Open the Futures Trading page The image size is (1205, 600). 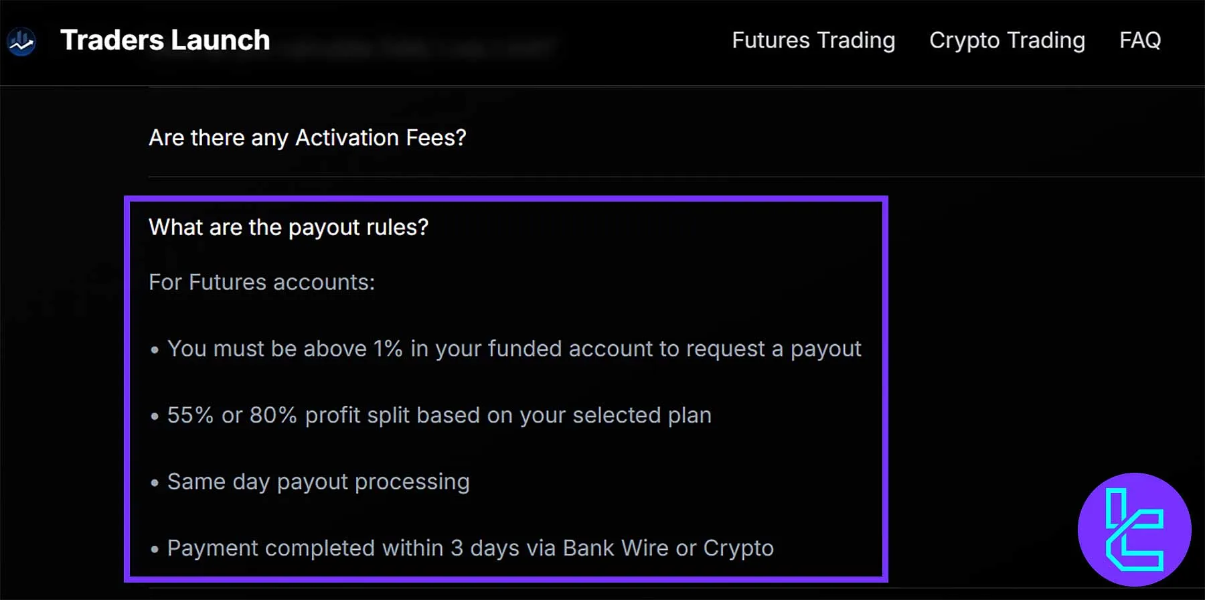813,40
